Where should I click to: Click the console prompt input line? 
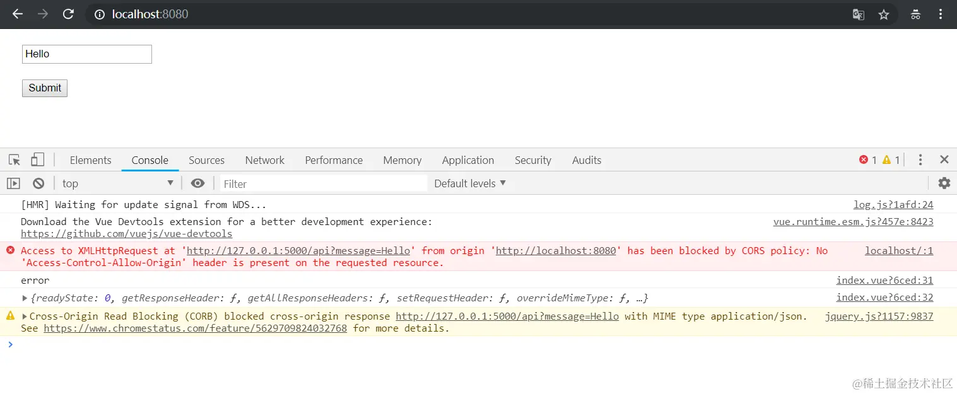pyautogui.click(x=478, y=344)
